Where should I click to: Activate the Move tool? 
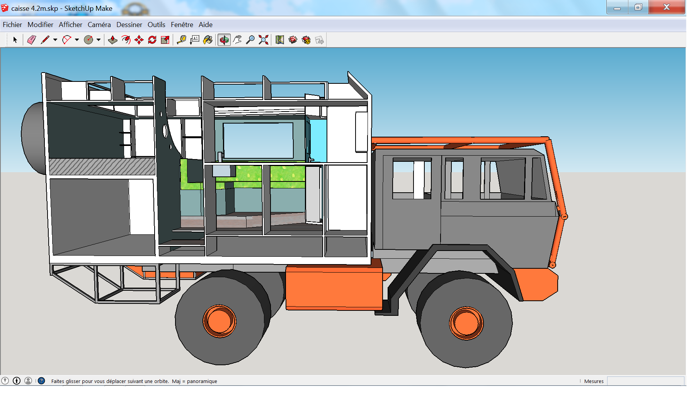[139, 40]
